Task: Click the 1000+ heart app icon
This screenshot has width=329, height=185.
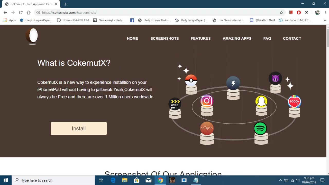Action: [x=294, y=101]
